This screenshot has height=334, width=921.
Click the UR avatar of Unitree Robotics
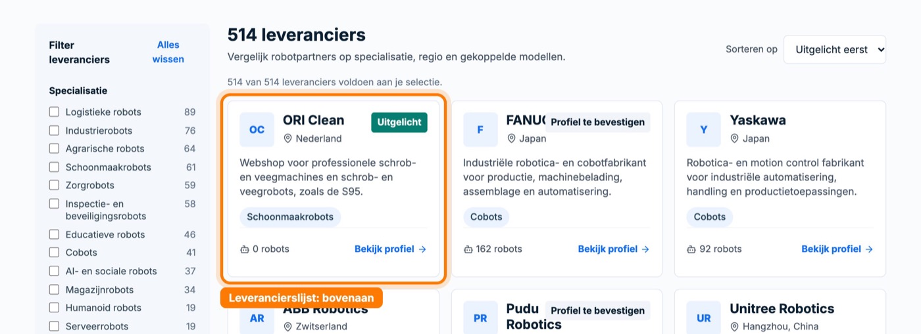click(x=704, y=318)
